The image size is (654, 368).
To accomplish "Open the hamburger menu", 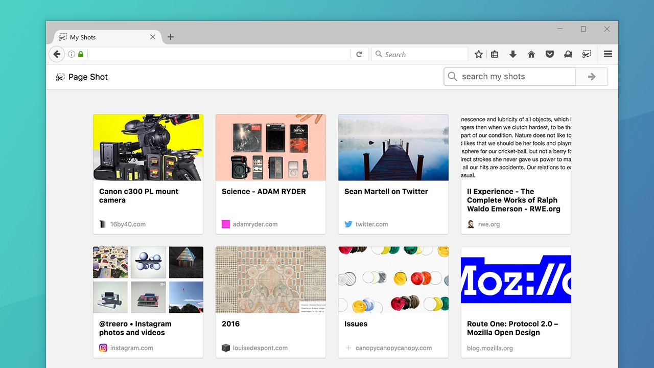I will pyautogui.click(x=608, y=54).
